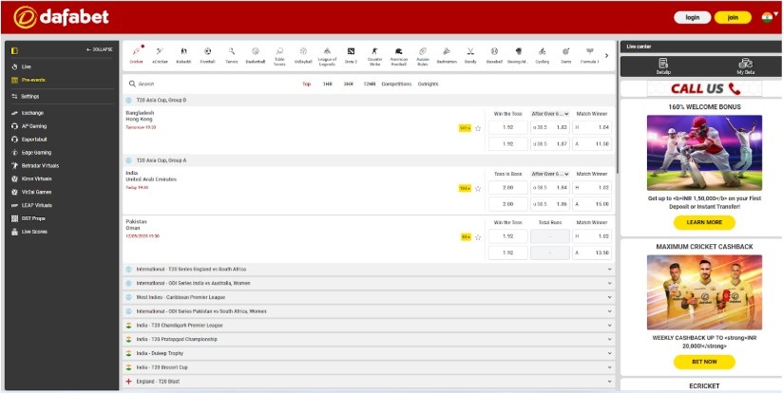The image size is (783, 393).
Task: Click the search field
Action: click(x=210, y=84)
